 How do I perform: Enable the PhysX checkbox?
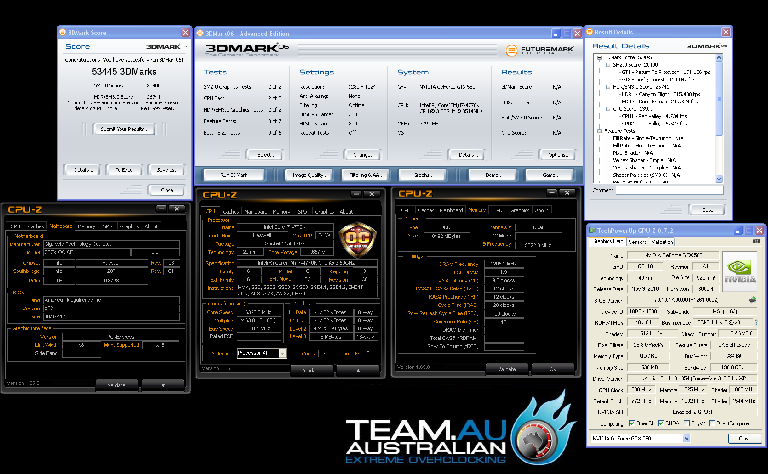click(x=687, y=423)
